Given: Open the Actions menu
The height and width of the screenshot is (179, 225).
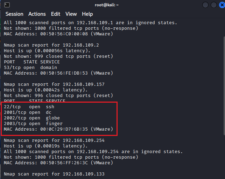Looking at the screenshot, I should [37, 14].
